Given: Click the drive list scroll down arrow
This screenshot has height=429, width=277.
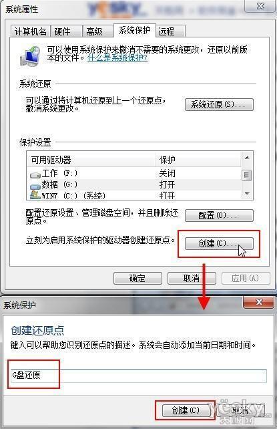Looking at the screenshot, I should coord(247,194).
